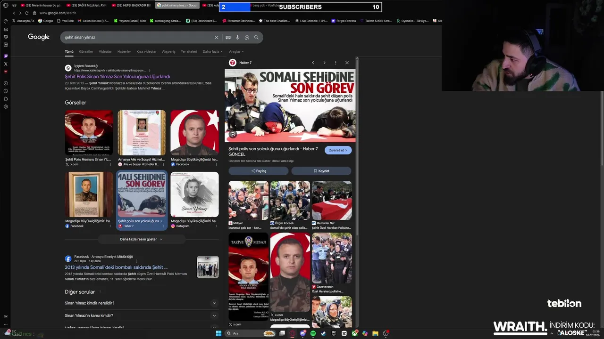Switch to 'Nerenin havası bu' browser tab
604x339 pixels.
[41, 5]
